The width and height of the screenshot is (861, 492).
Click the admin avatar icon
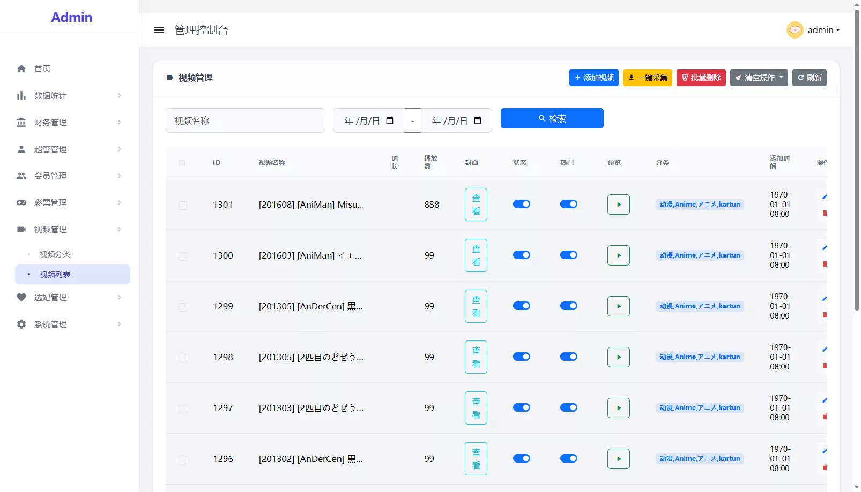[x=795, y=30]
